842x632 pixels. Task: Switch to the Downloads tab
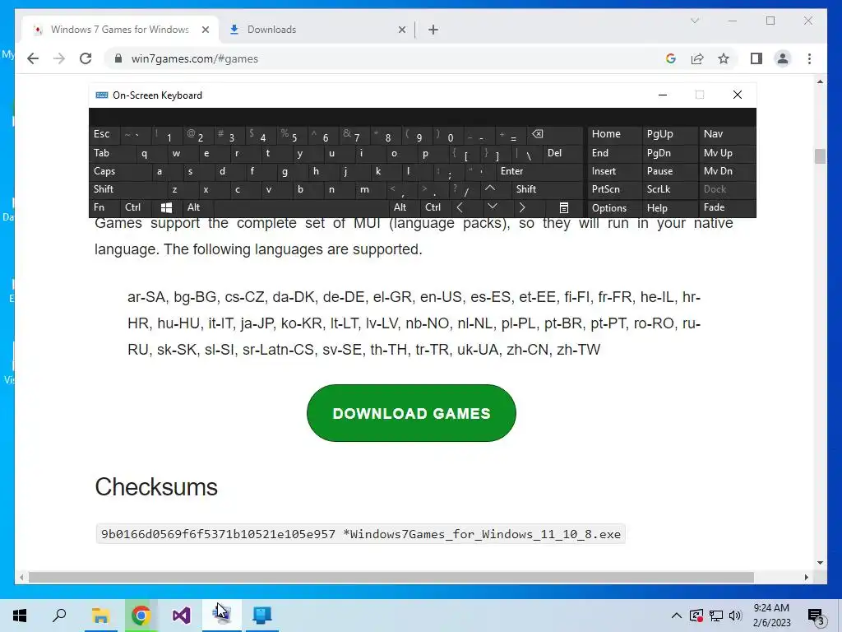pos(317,30)
